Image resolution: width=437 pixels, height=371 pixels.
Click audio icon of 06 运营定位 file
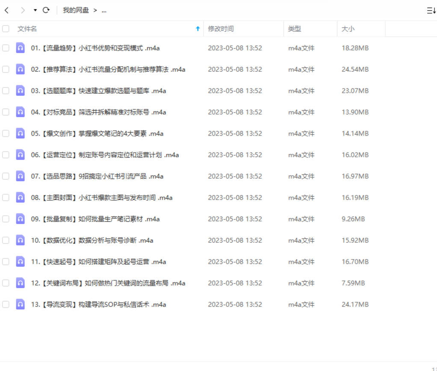(20, 155)
